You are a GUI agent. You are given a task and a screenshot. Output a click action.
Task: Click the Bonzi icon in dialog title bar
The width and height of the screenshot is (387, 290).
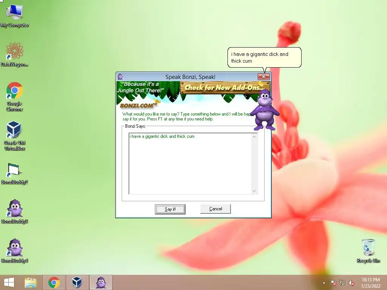pyautogui.click(x=120, y=77)
